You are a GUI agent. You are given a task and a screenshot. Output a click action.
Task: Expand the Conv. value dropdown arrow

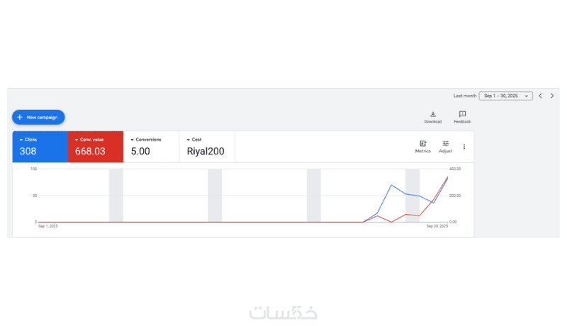pyautogui.click(x=77, y=140)
